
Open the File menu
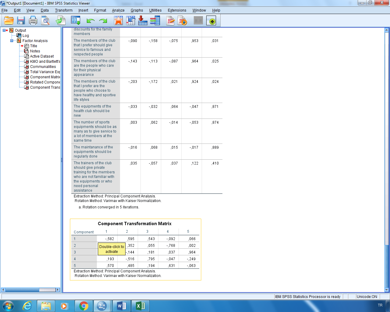tap(5, 10)
